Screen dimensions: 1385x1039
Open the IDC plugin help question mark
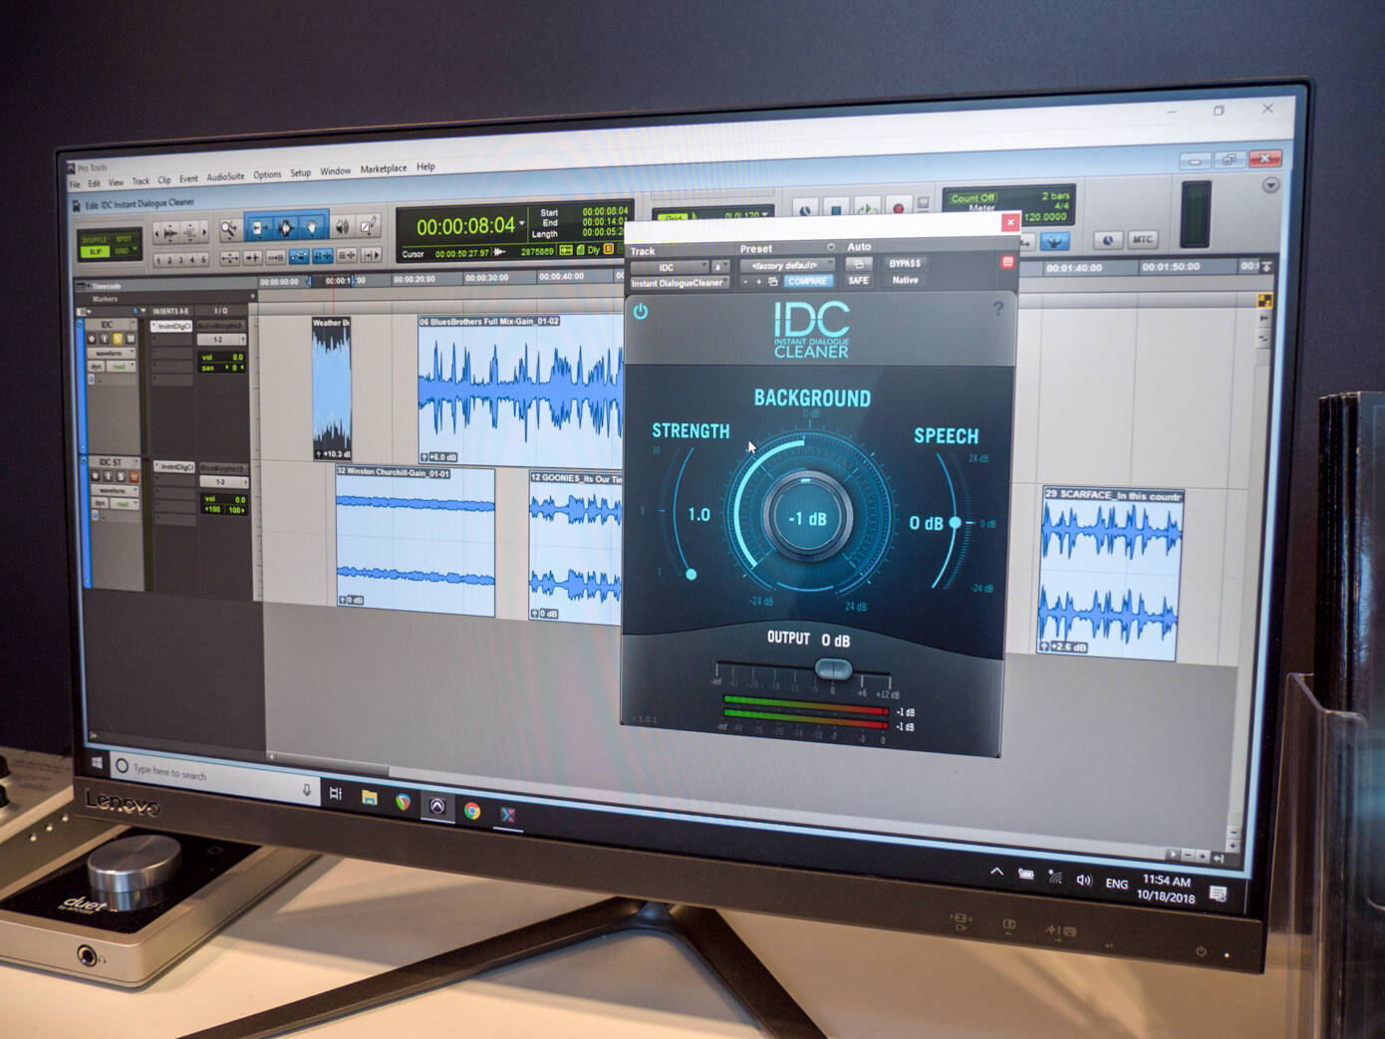pyautogui.click(x=998, y=309)
